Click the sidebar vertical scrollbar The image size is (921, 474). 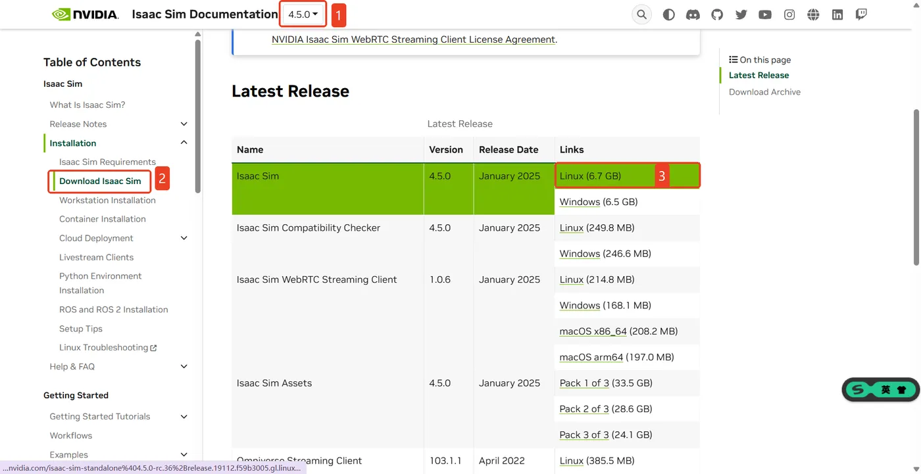[198, 116]
